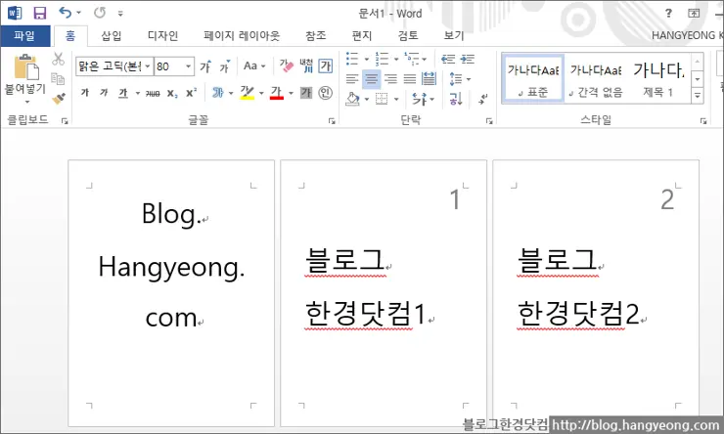Apply red font color

pyautogui.click(x=277, y=93)
